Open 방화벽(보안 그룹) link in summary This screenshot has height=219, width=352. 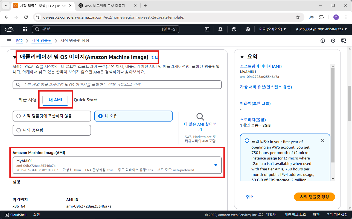point(255,103)
